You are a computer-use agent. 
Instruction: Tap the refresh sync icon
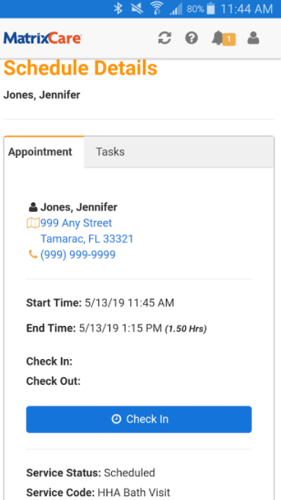(x=164, y=38)
